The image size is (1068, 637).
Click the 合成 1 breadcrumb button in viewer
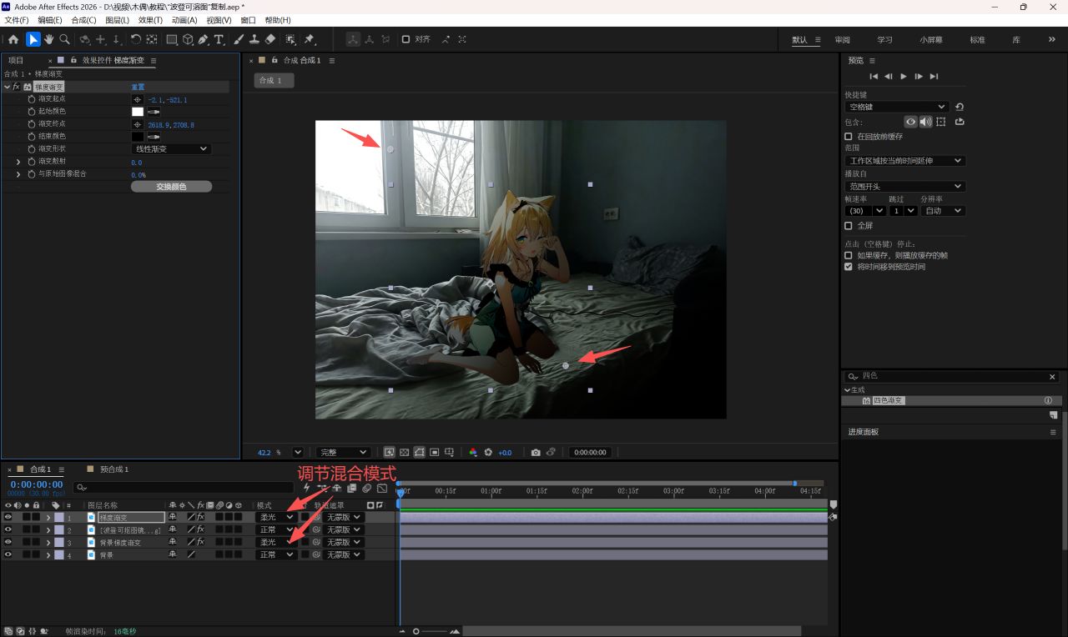click(274, 80)
